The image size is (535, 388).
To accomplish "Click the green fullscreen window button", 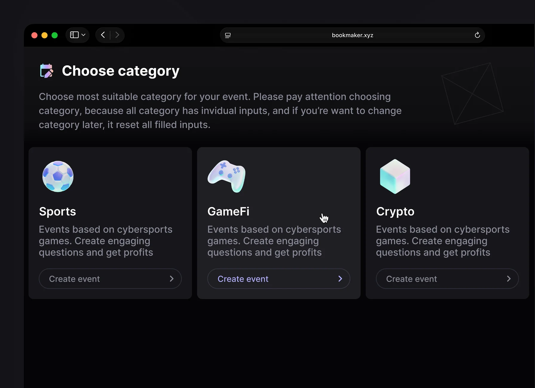I will 55,35.
